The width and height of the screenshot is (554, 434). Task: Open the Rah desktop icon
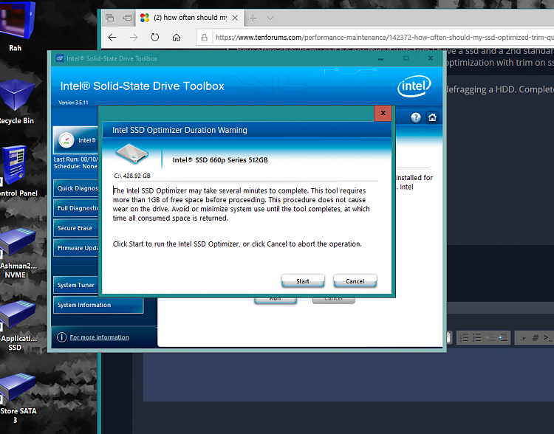pyautogui.click(x=16, y=26)
